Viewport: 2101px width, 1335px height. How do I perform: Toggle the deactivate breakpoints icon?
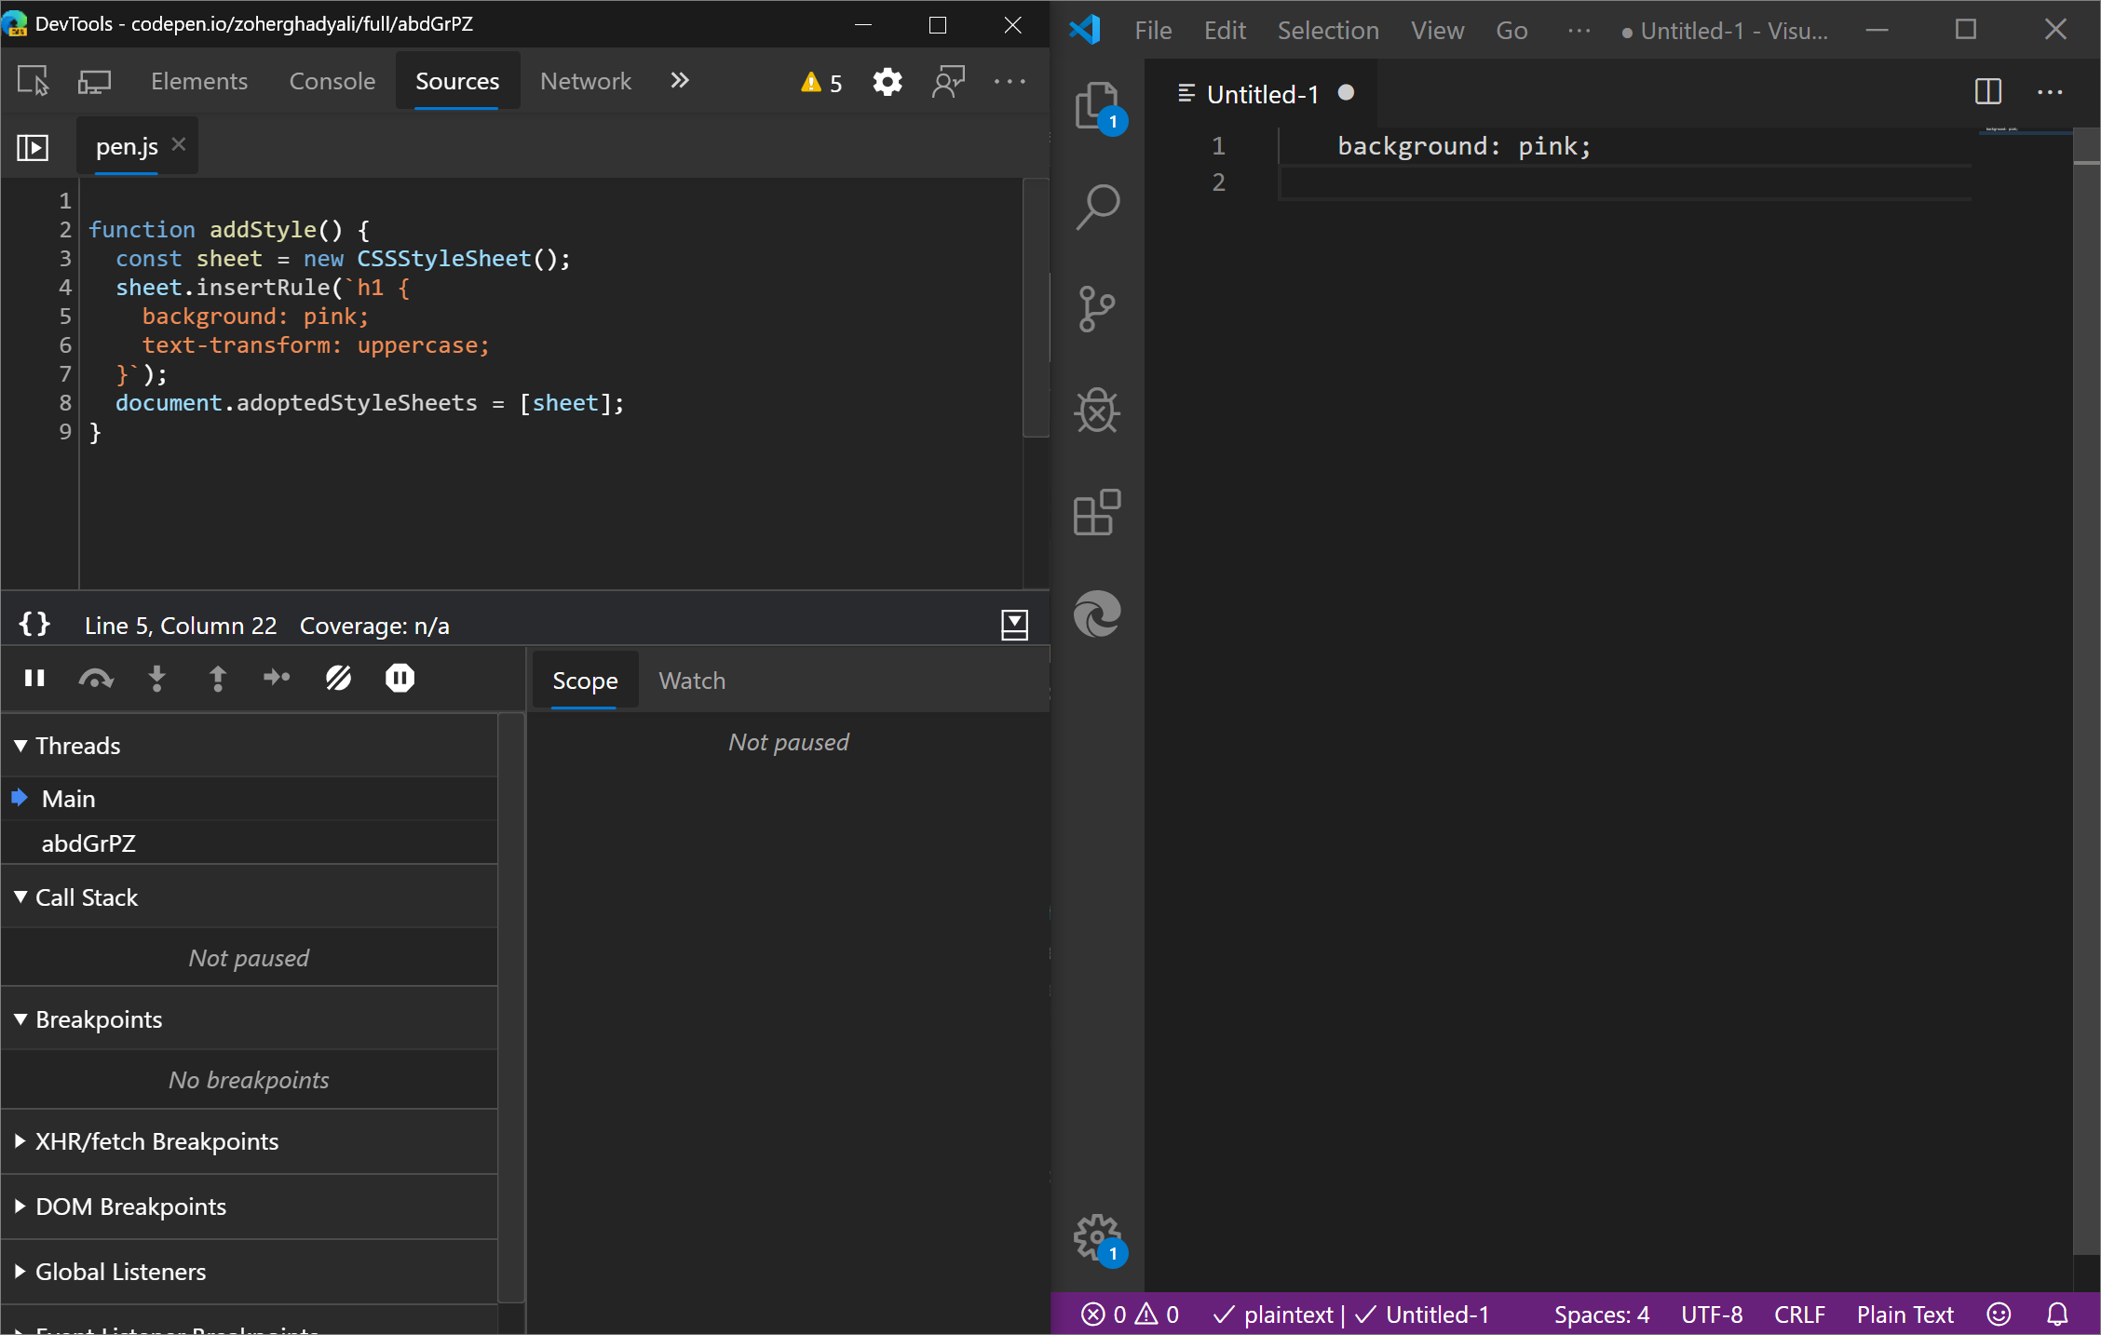(338, 677)
